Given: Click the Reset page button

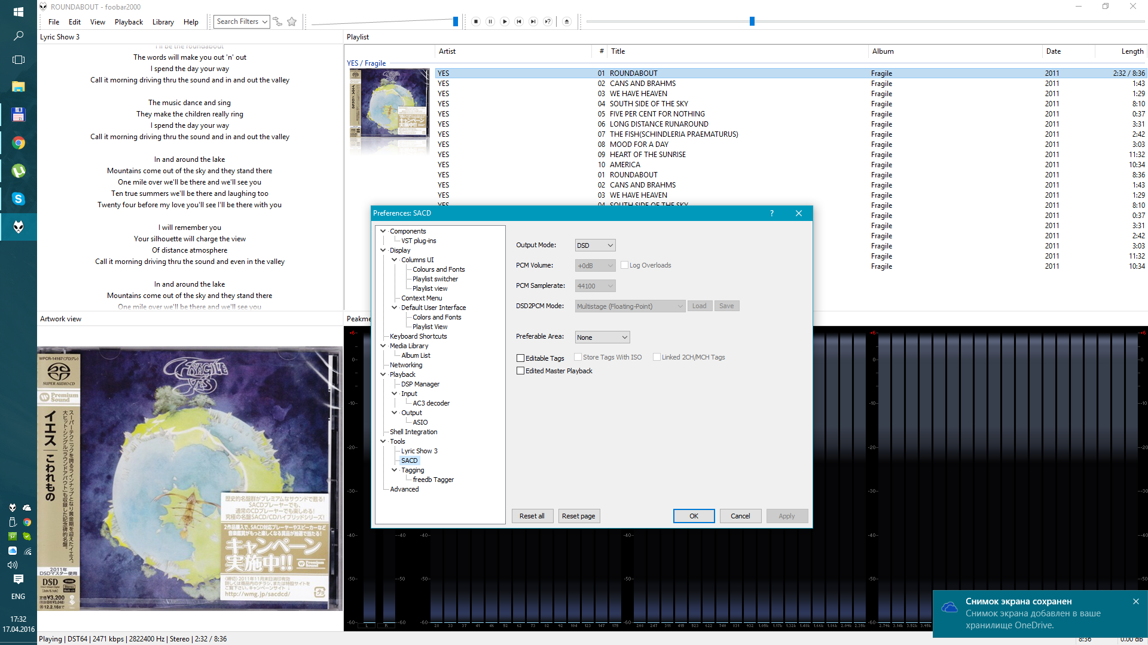Looking at the screenshot, I should click(x=578, y=516).
